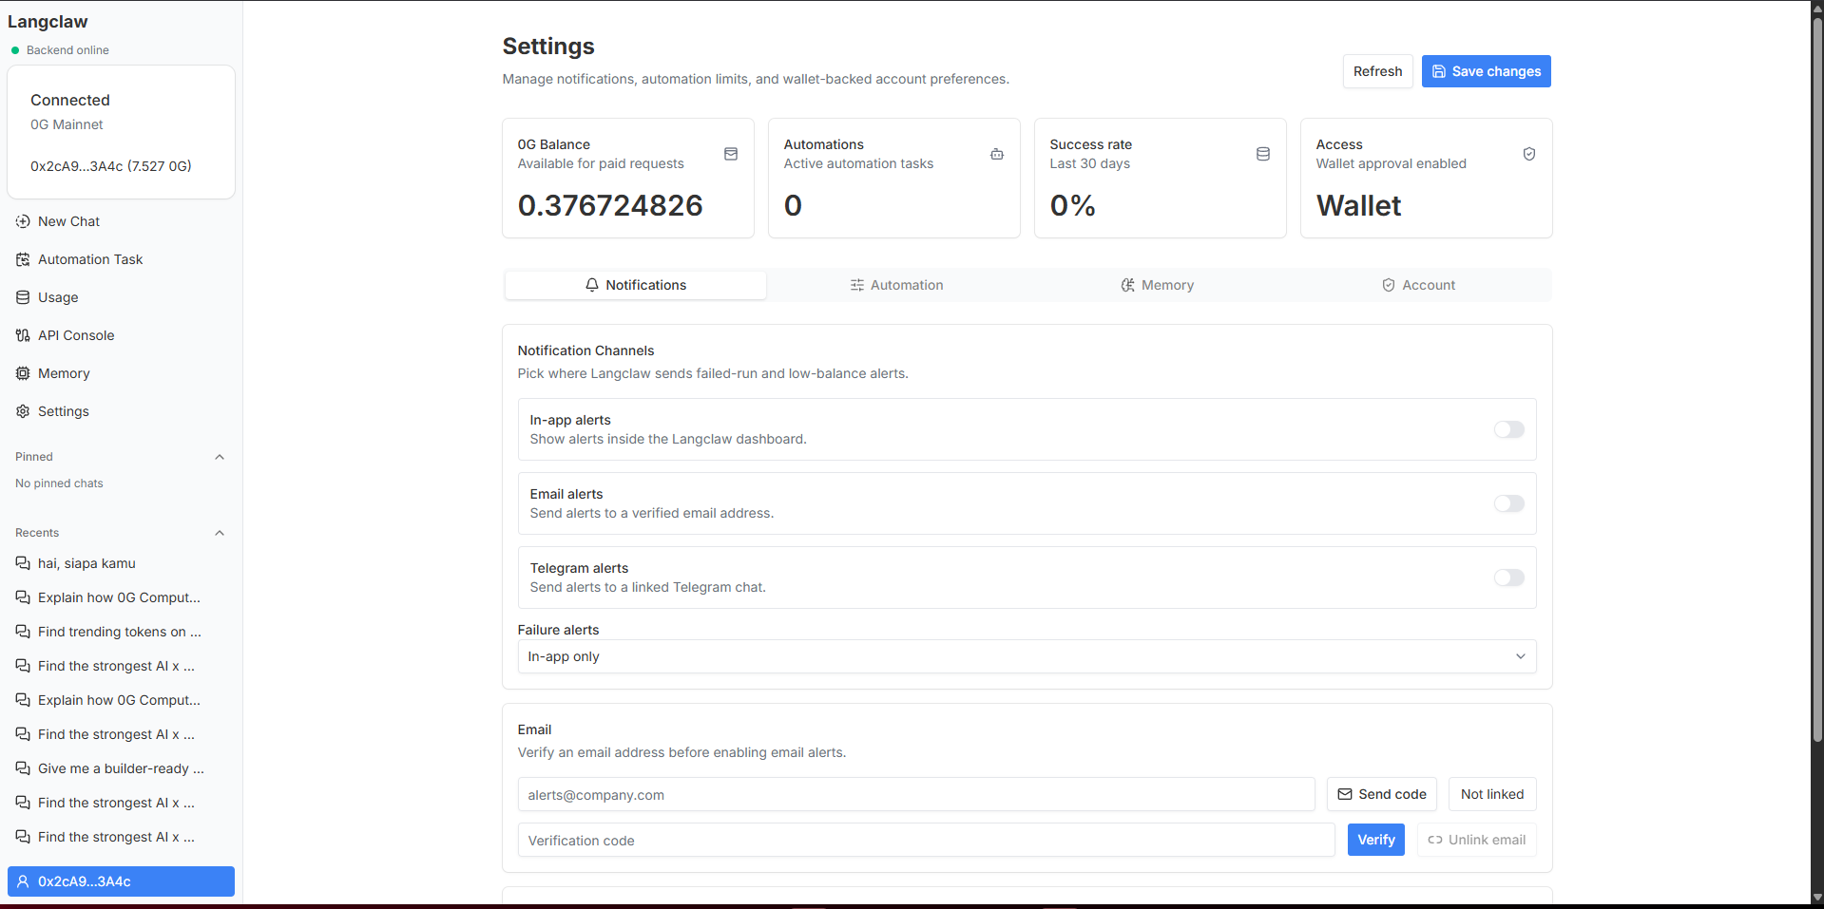Click the envelope icon in Send code
This screenshot has width=1824, height=909.
1345,794
